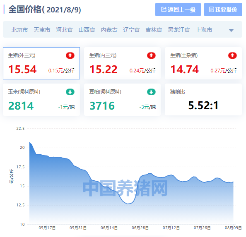Click the 0.27元/公斤 change value

pos(224,71)
